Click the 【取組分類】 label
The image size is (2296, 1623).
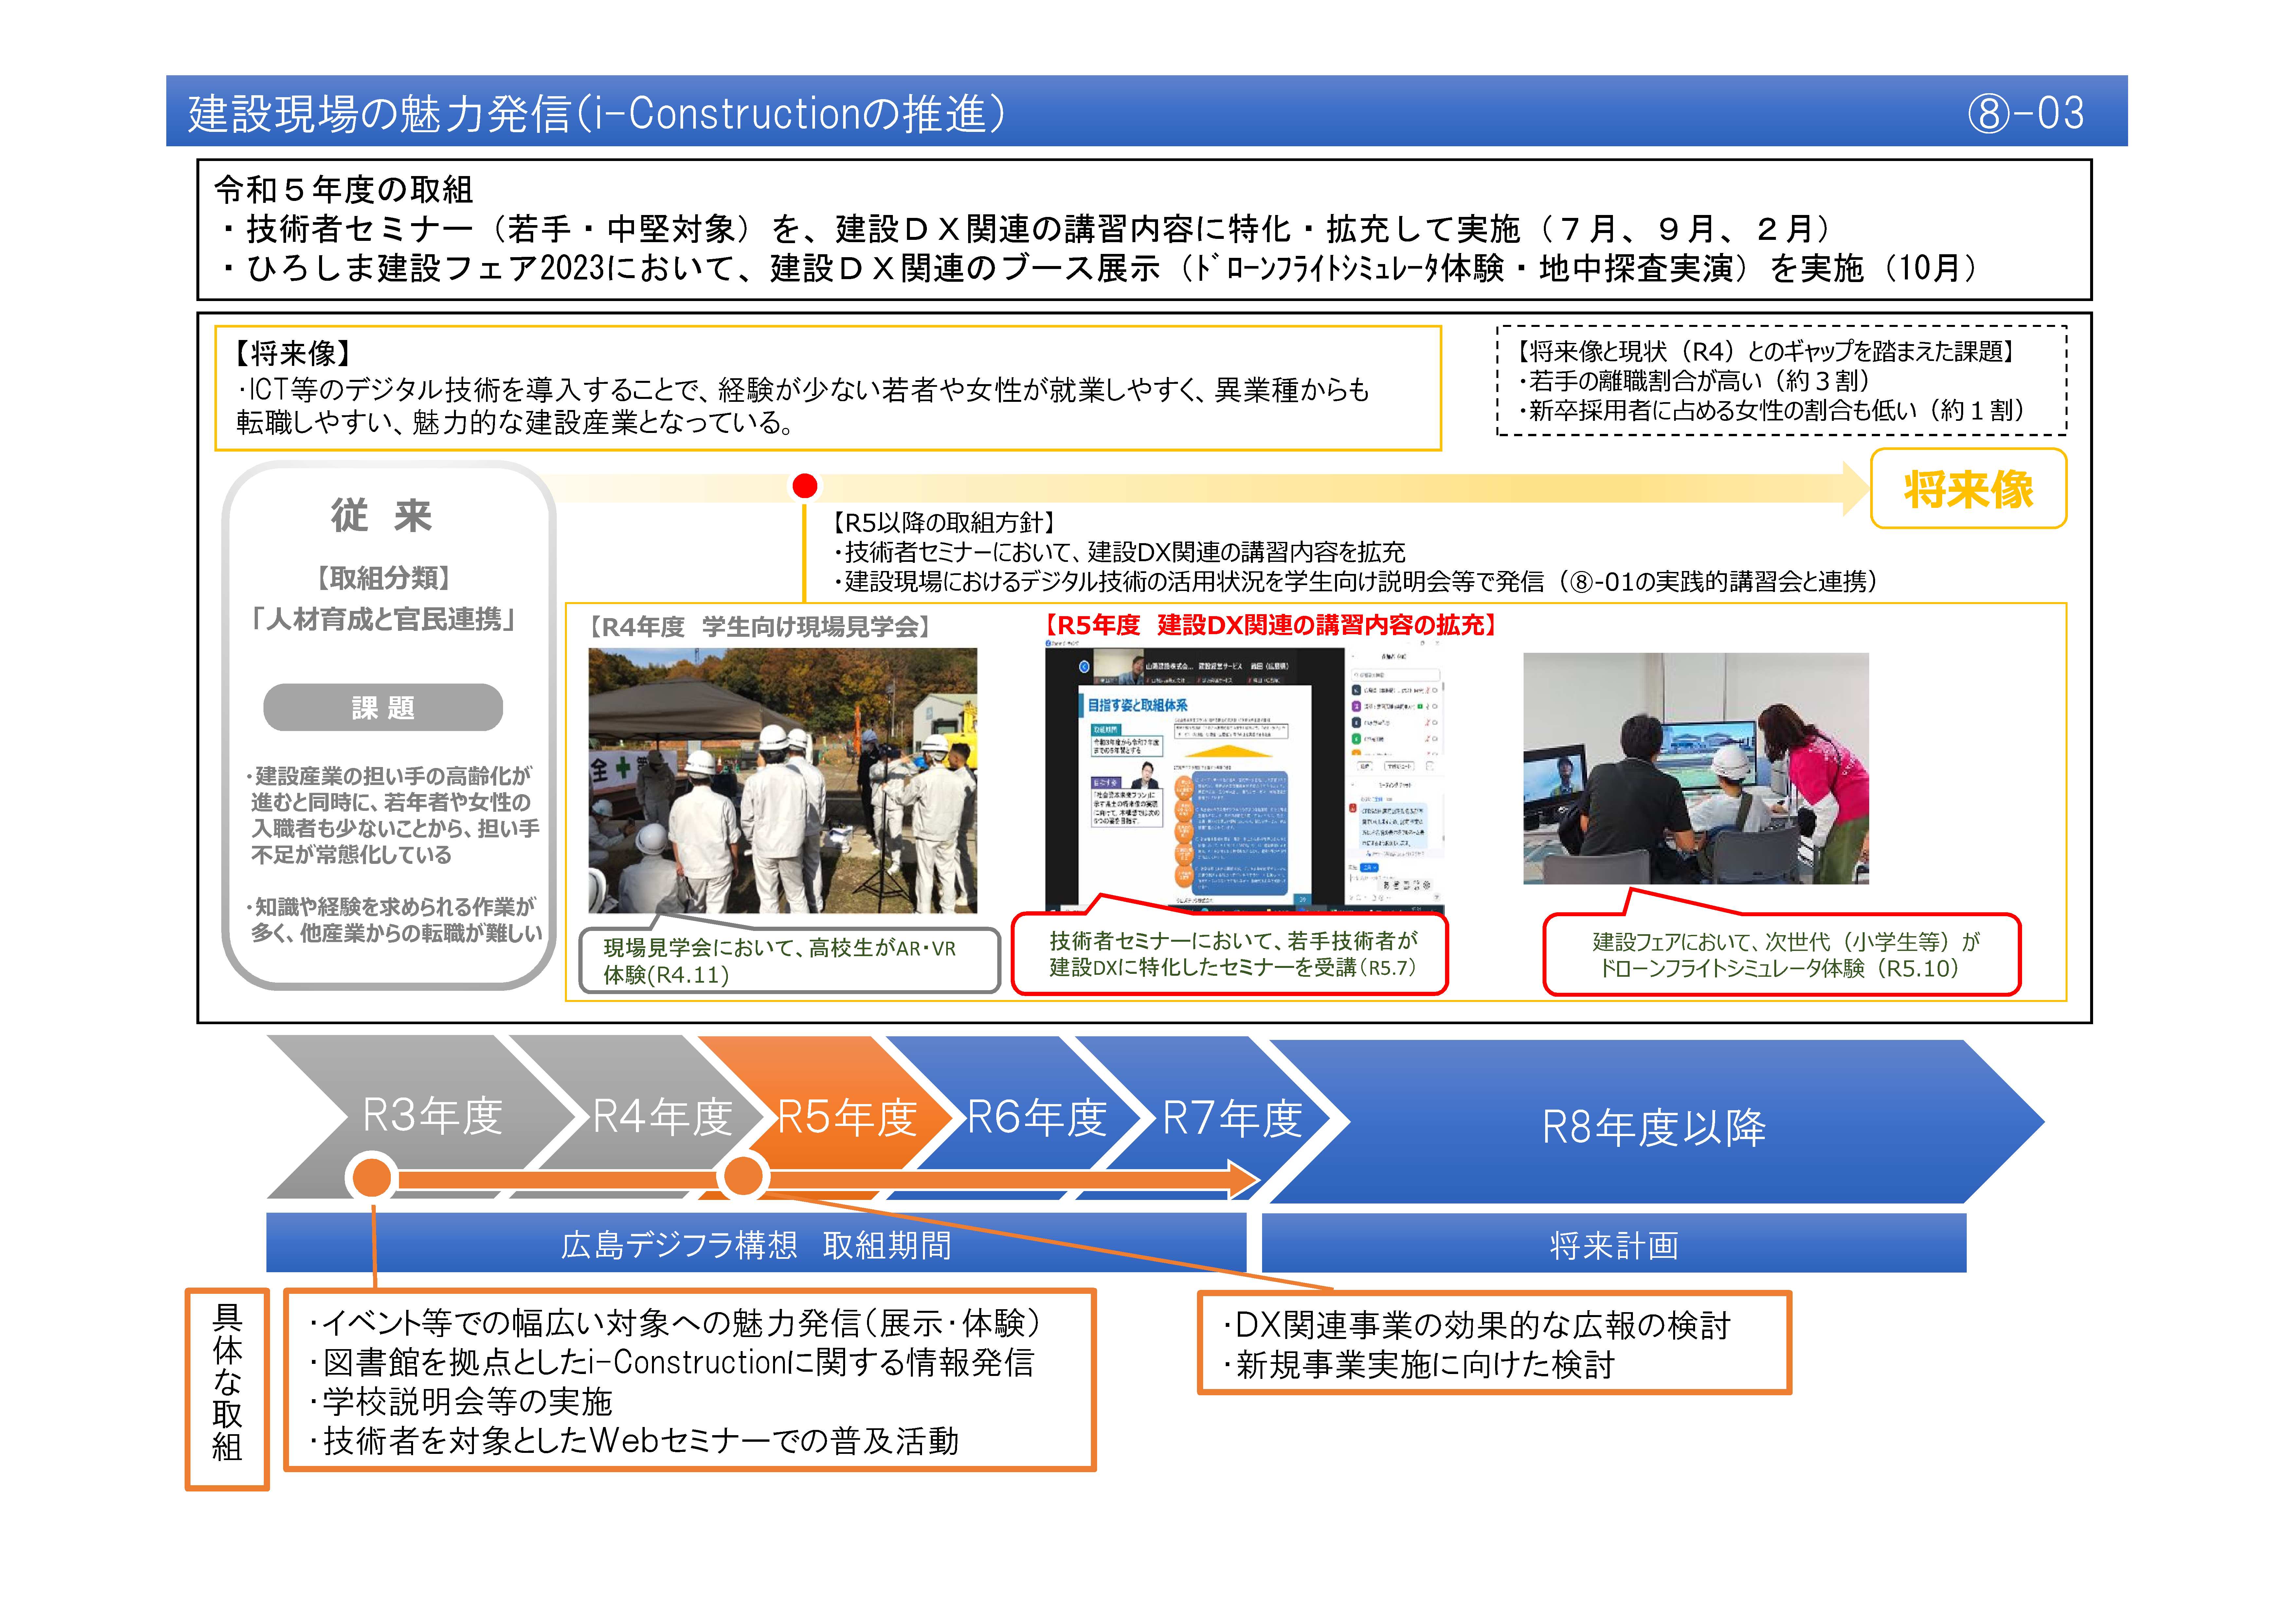click(383, 578)
